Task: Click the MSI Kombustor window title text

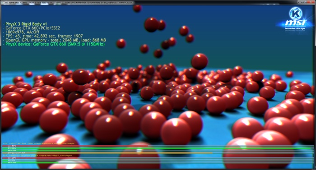Action: [x=69, y=3]
